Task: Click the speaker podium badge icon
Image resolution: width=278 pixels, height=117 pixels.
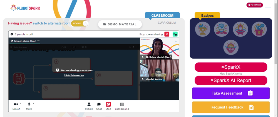Action: 259,29
